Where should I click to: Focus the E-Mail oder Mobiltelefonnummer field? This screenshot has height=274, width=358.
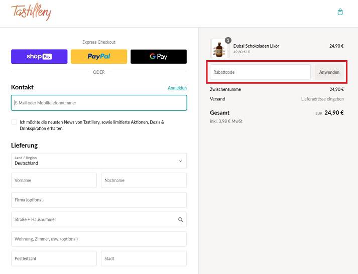coord(99,103)
